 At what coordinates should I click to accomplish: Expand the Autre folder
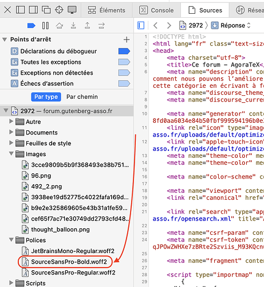(x=11, y=122)
